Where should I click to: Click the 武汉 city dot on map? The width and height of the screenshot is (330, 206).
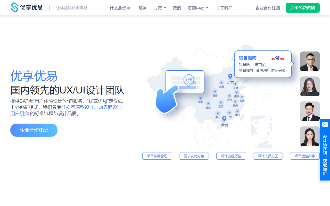coord(221,102)
